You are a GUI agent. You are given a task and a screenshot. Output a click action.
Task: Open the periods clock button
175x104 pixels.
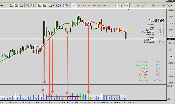coord(58,5)
